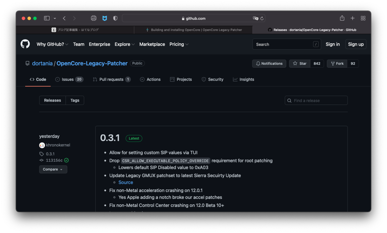Go forward in Safari history

point(74,18)
